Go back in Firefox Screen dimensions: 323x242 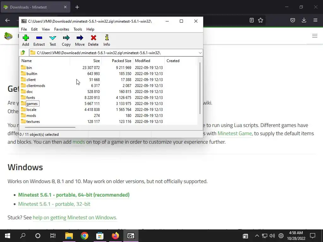8,20
